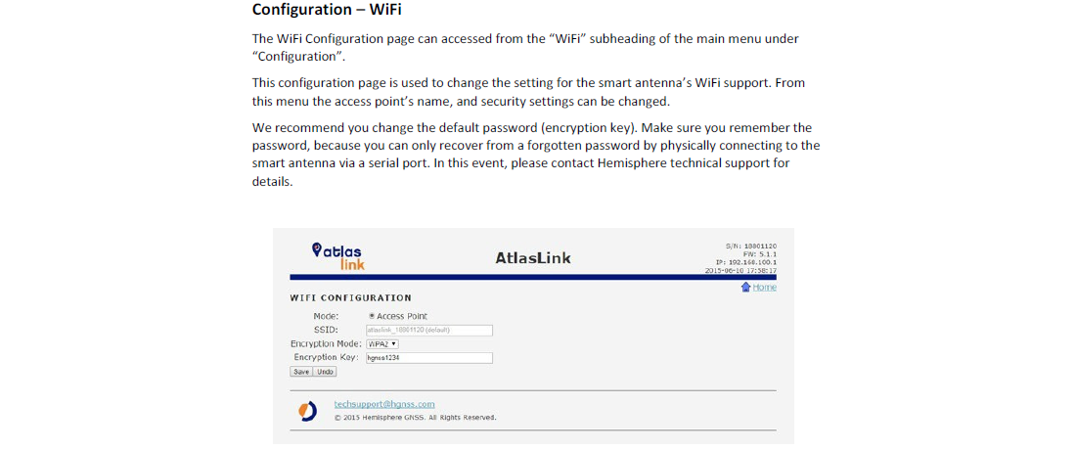Click the Configuration – WiFi document heading
The image size is (1076, 450).
327,10
